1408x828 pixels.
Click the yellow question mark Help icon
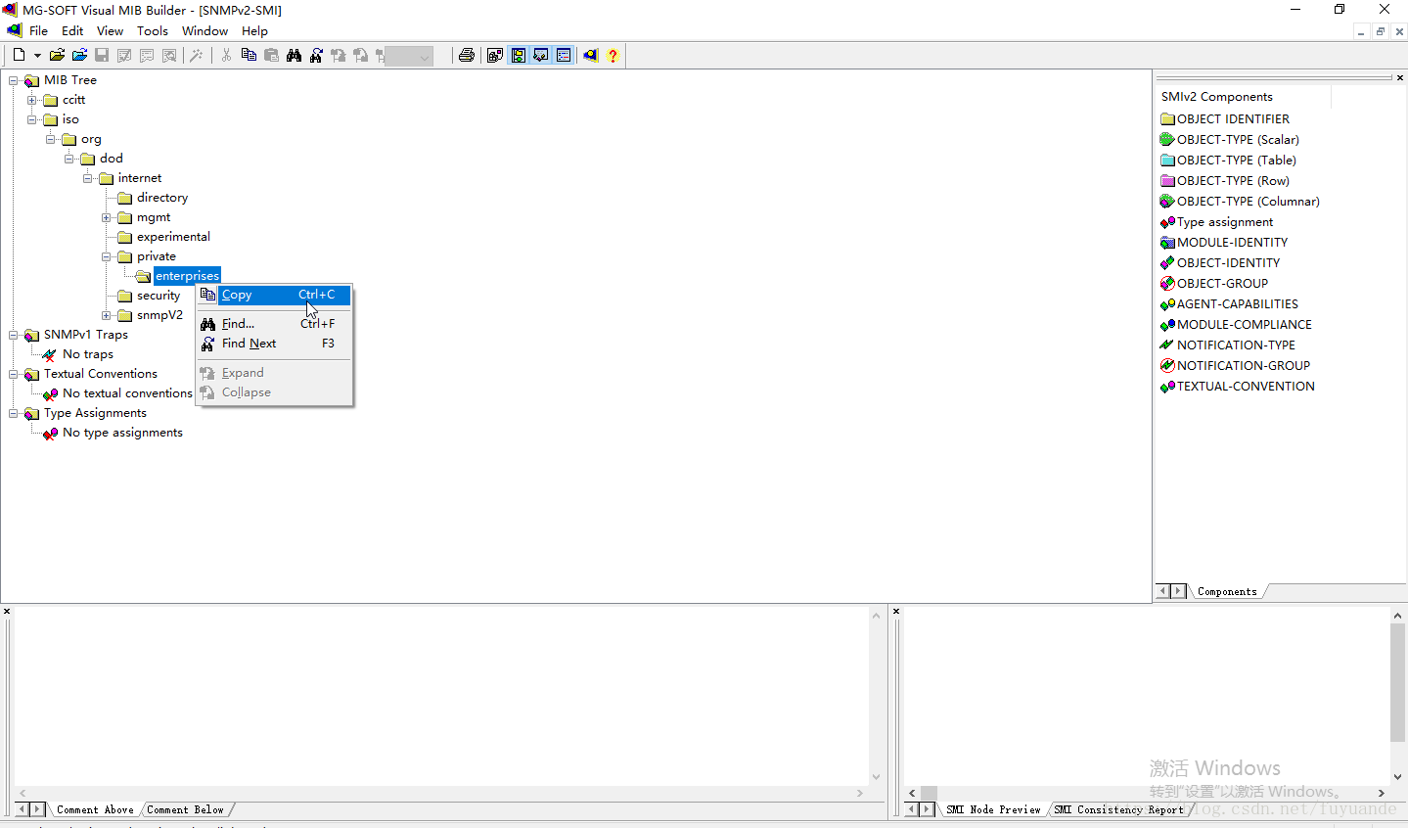tap(613, 56)
